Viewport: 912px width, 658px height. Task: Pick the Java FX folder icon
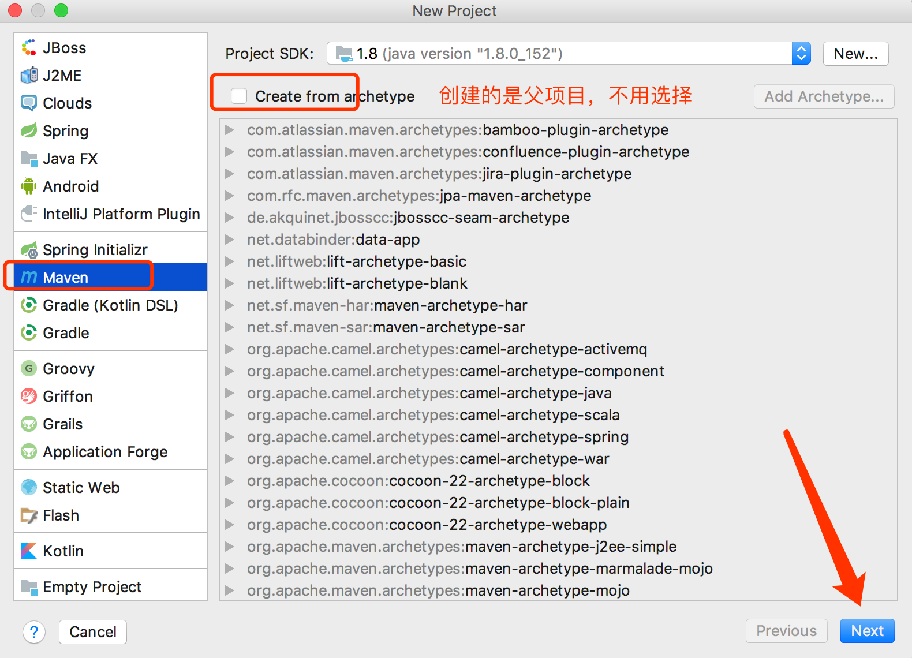point(29,159)
